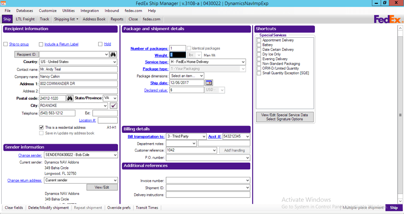Open the Utilities menu

click(68, 11)
